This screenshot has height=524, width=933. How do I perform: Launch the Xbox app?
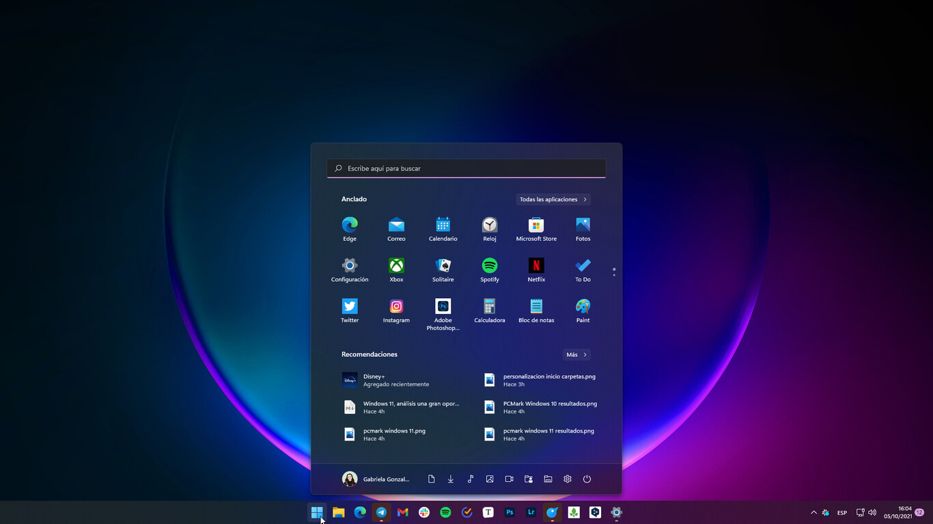click(x=396, y=266)
